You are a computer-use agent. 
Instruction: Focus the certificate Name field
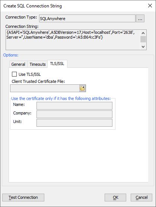point(74,106)
